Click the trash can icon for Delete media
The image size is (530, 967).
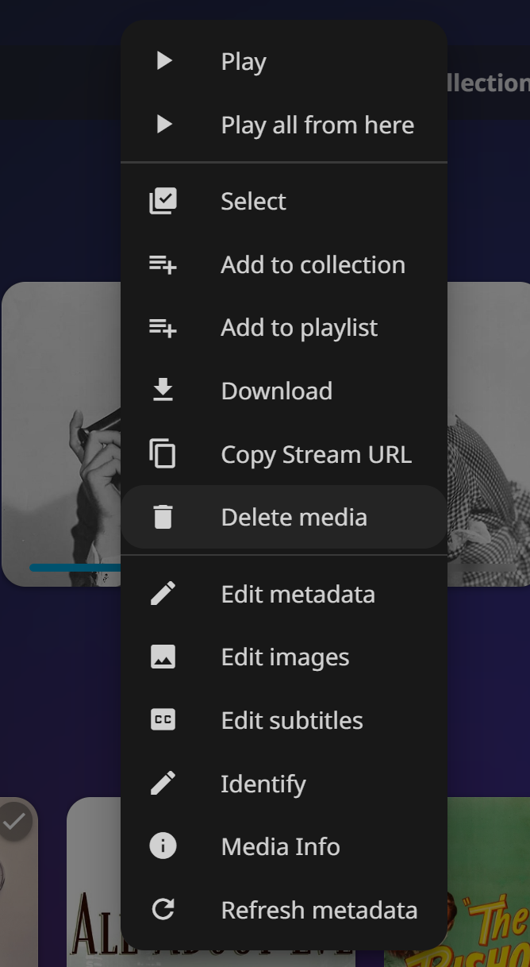coord(163,517)
